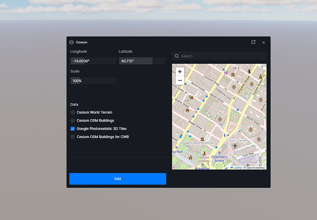The height and width of the screenshot is (220, 317).
Task: Zoom in on the map with plus button
Action: pos(180,71)
